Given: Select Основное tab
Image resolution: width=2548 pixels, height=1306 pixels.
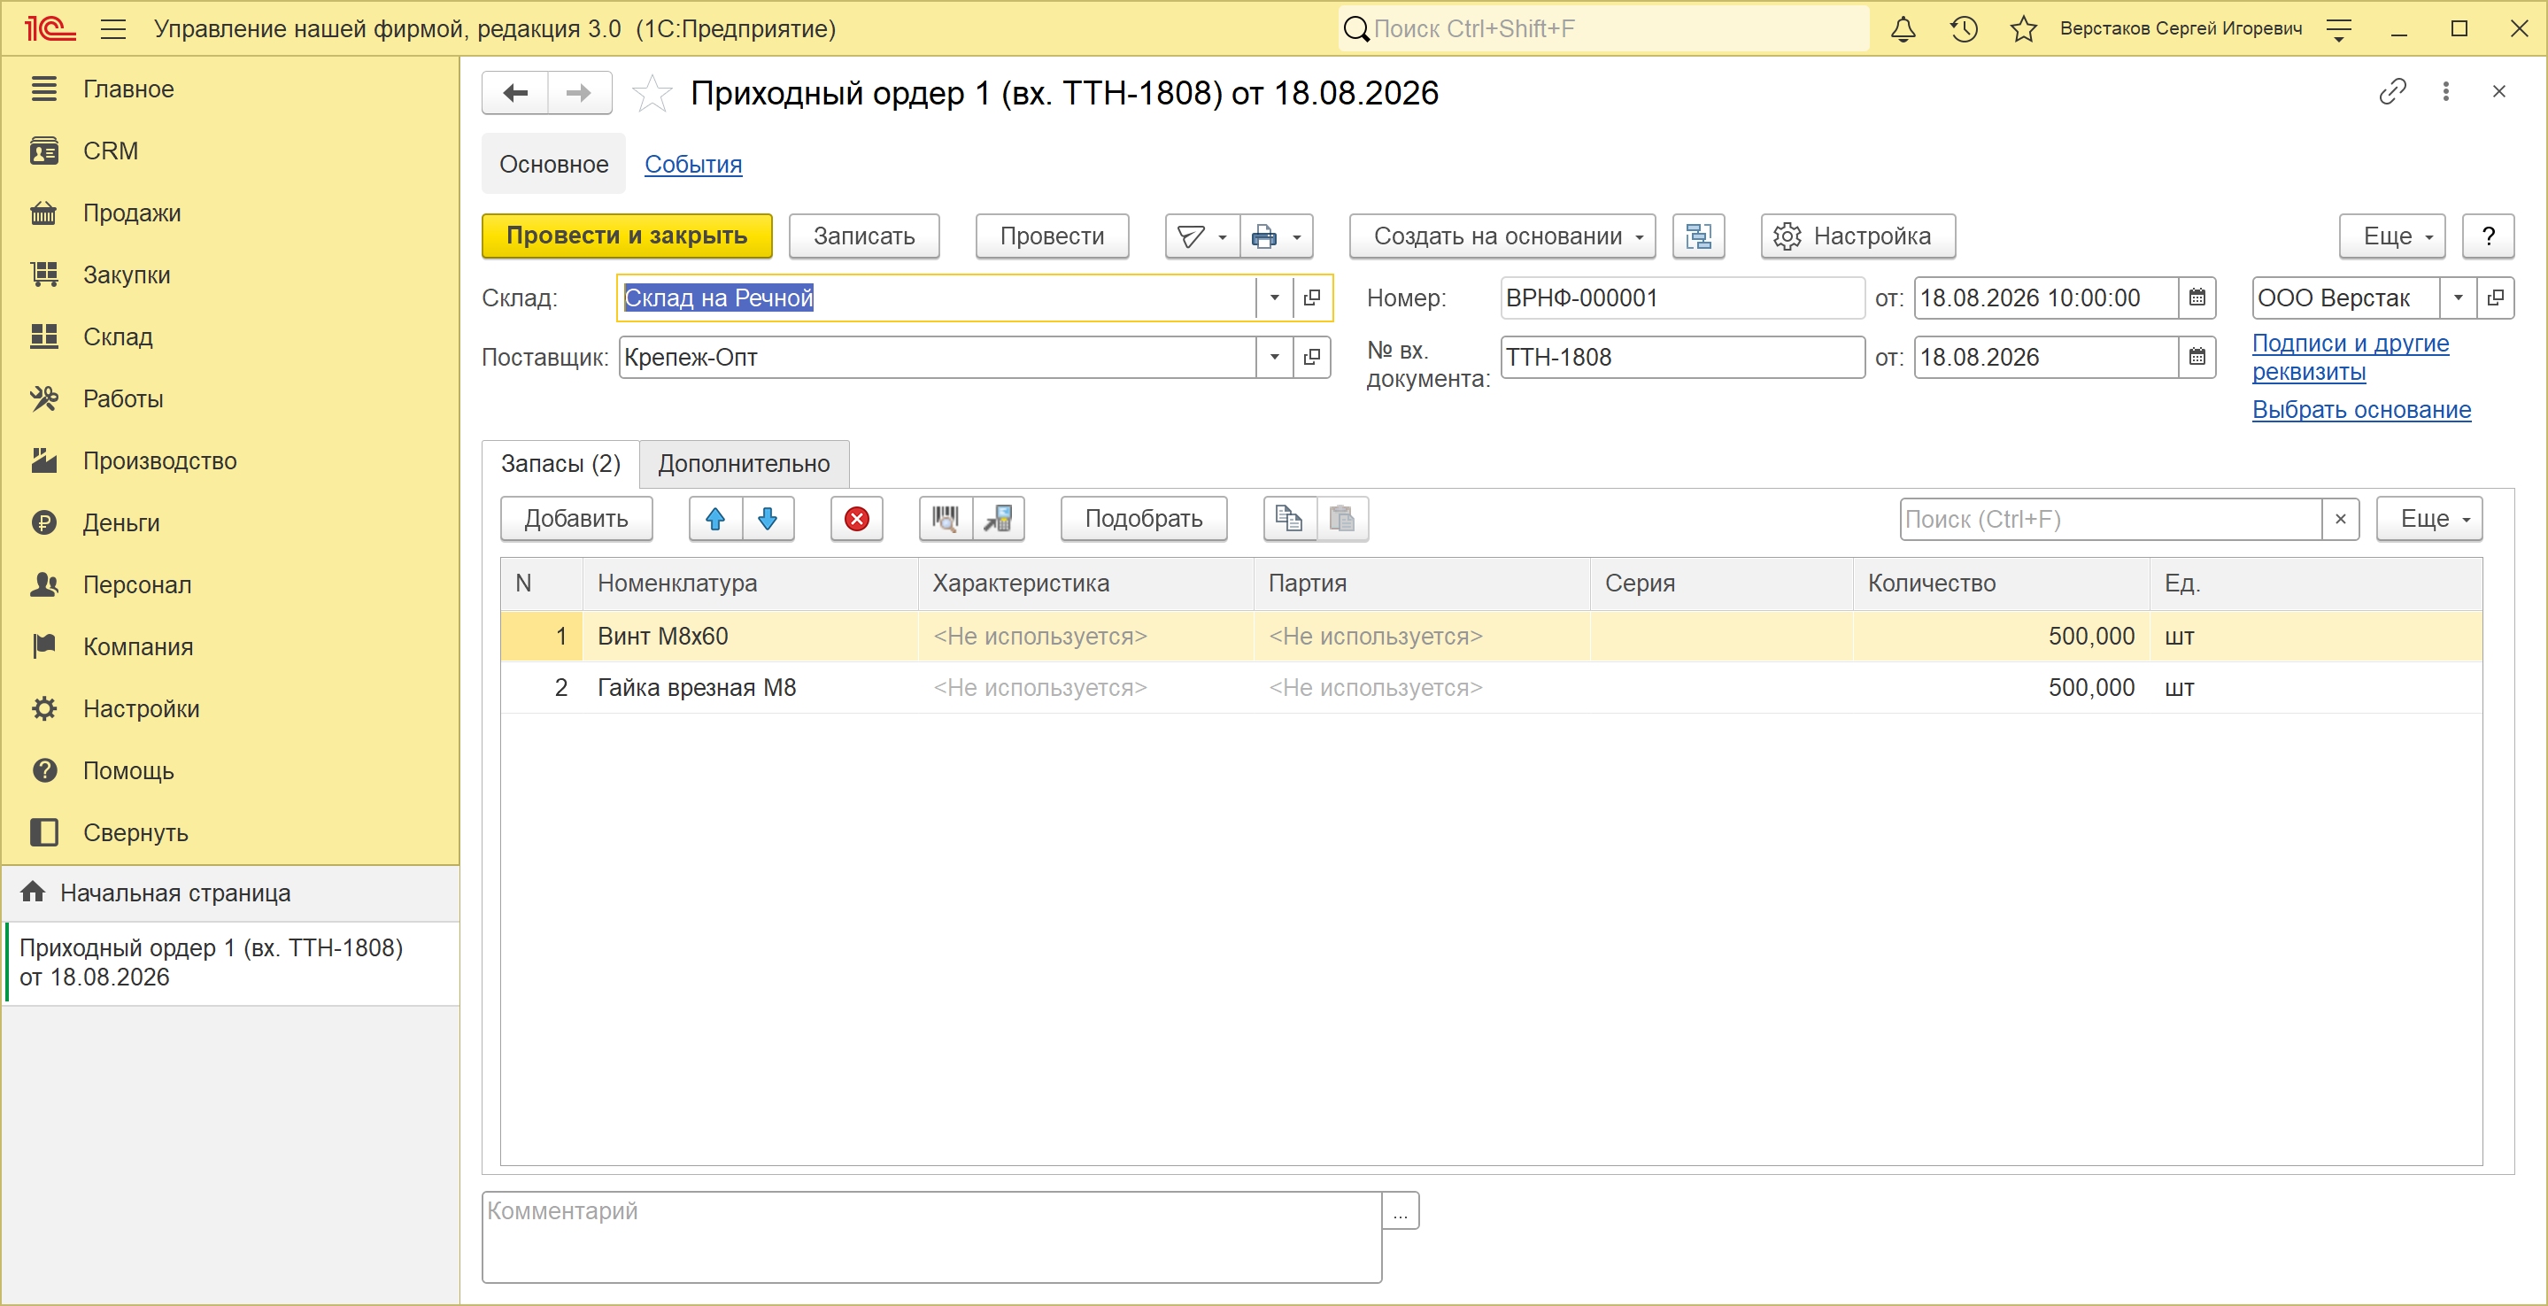Looking at the screenshot, I should (554, 164).
